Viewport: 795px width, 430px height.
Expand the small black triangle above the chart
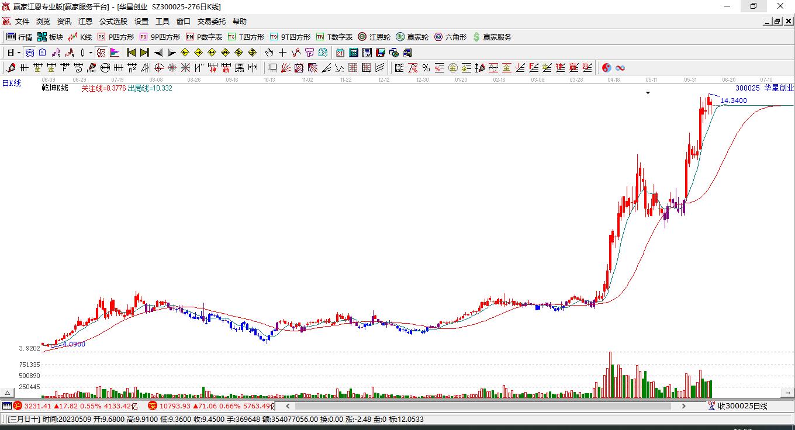[648, 93]
